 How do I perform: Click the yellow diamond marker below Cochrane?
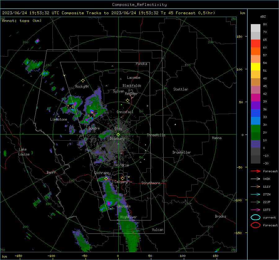[x=106, y=178]
